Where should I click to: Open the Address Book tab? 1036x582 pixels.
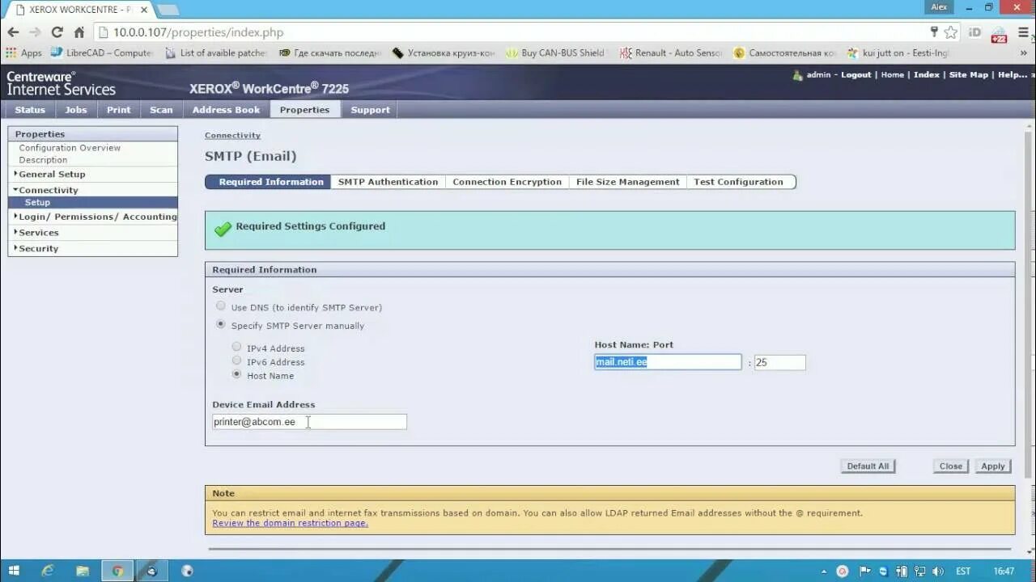coord(226,110)
